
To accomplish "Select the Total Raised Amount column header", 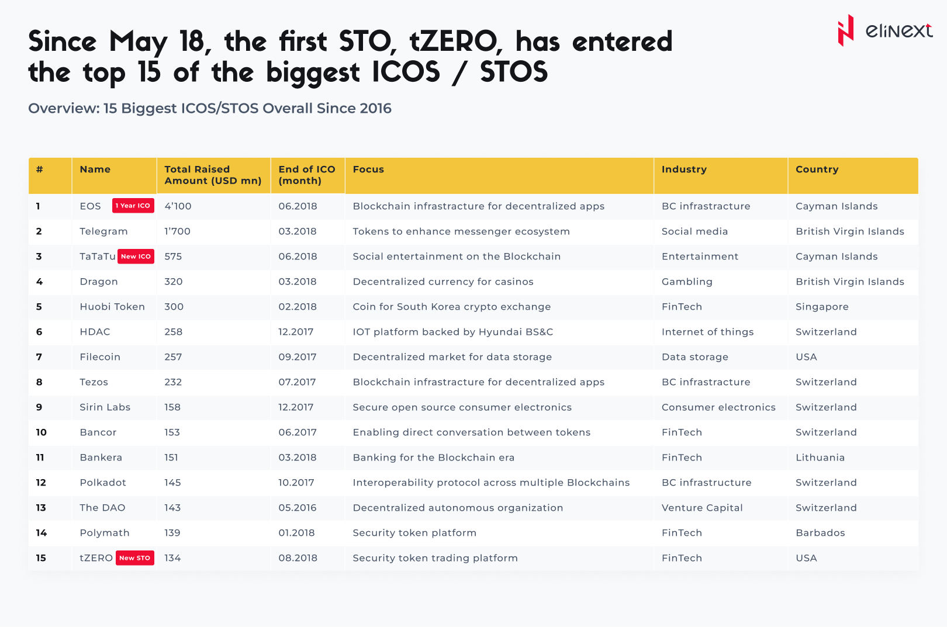I will (213, 175).
